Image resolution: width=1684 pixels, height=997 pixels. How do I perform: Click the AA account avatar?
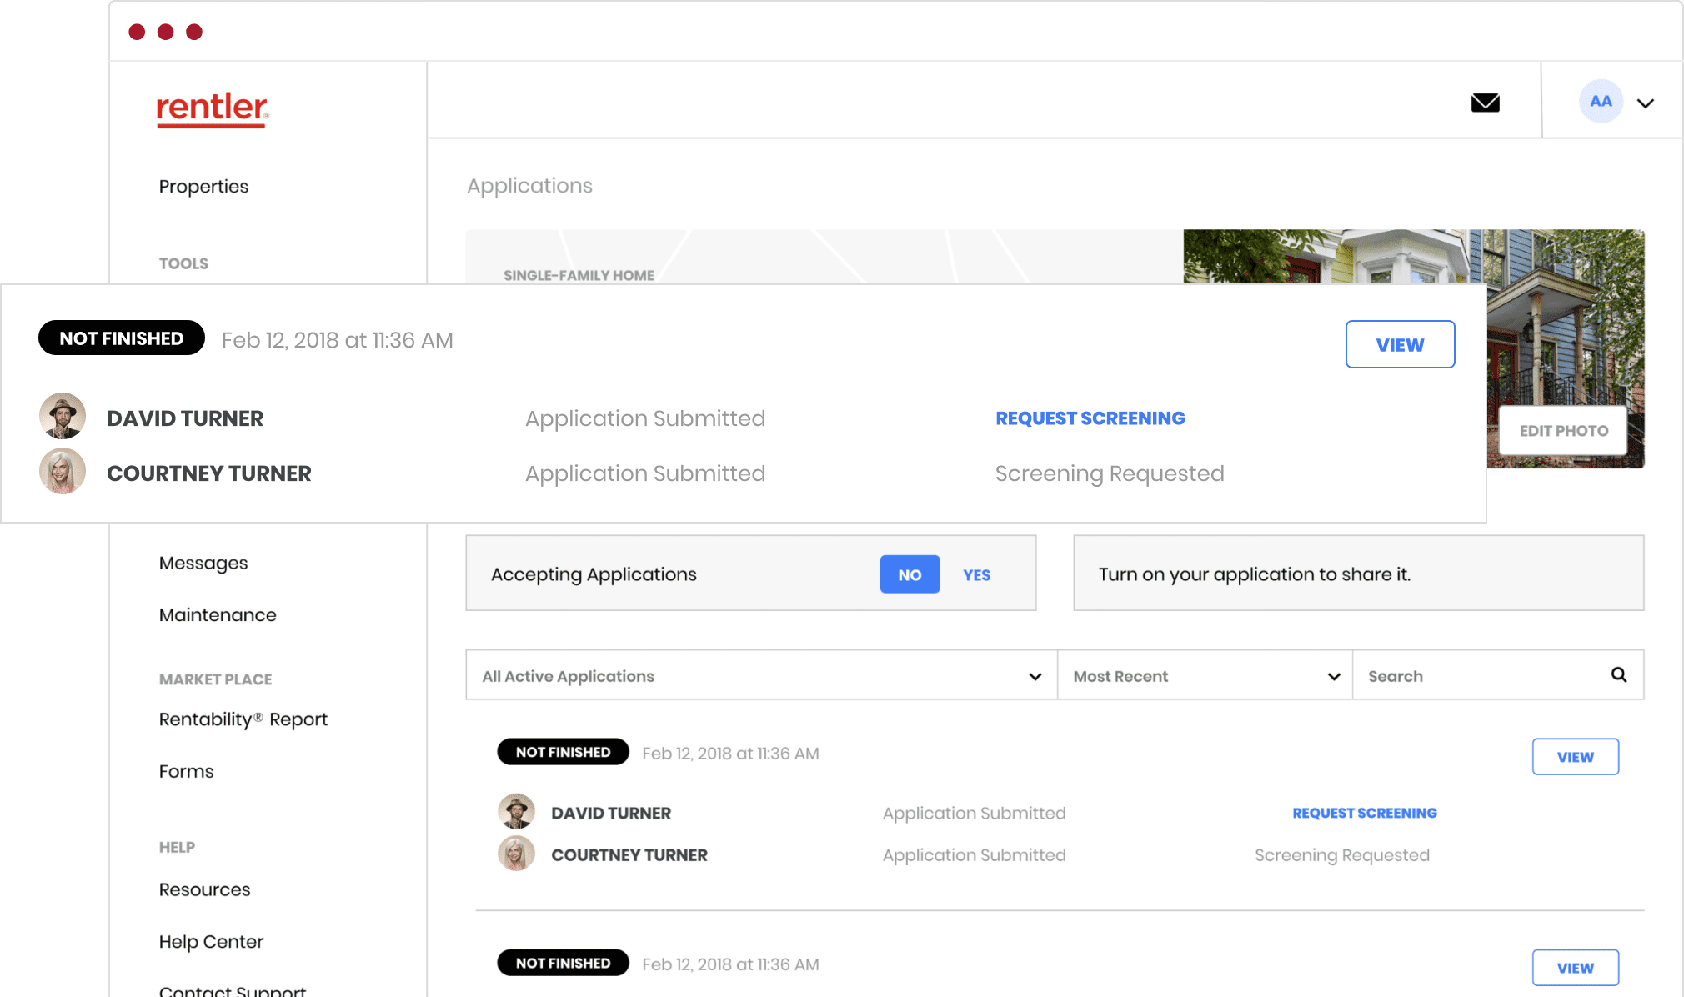click(x=1600, y=101)
